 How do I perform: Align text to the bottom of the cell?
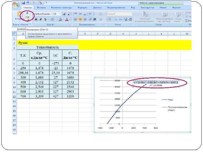click(x=85, y=14)
